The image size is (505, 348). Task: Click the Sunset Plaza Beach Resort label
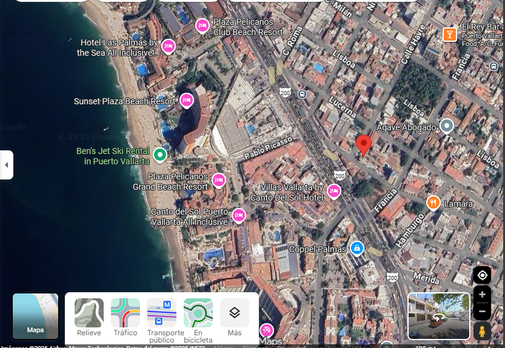point(125,101)
